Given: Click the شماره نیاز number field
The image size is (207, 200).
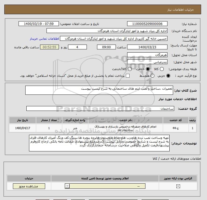Looking at the screenshot, I should [147, 24].
